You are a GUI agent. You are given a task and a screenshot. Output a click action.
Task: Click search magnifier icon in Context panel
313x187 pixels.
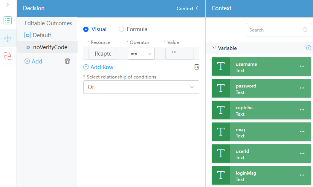[x=305, y=30]
